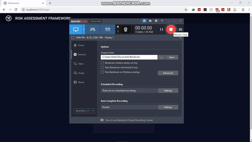The height and width of the screenshot is (142, 252).
Task: Click the camera screenshot capture icon
Action: click(180, 29)
